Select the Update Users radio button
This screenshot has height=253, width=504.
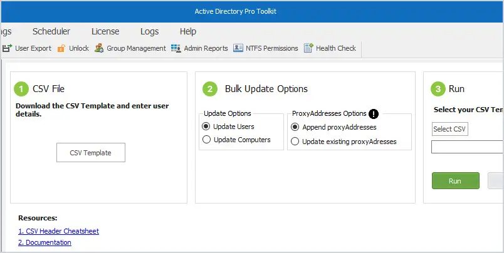pos(206,126)
